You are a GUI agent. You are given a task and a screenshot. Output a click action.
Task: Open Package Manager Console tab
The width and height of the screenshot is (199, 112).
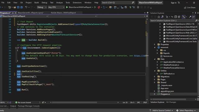[x=29, y=106]
